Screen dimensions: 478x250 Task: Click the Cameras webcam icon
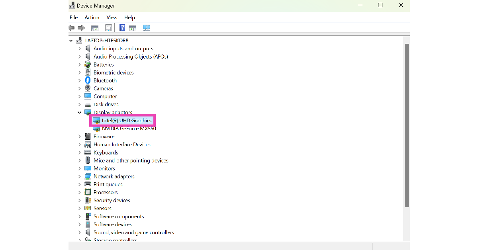click(x=88, y=88)
